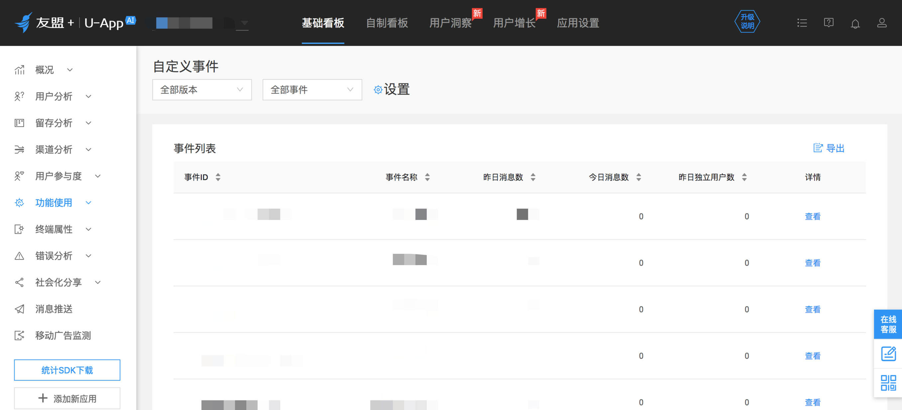Switch to 自制看板 tab

[387, 23]
